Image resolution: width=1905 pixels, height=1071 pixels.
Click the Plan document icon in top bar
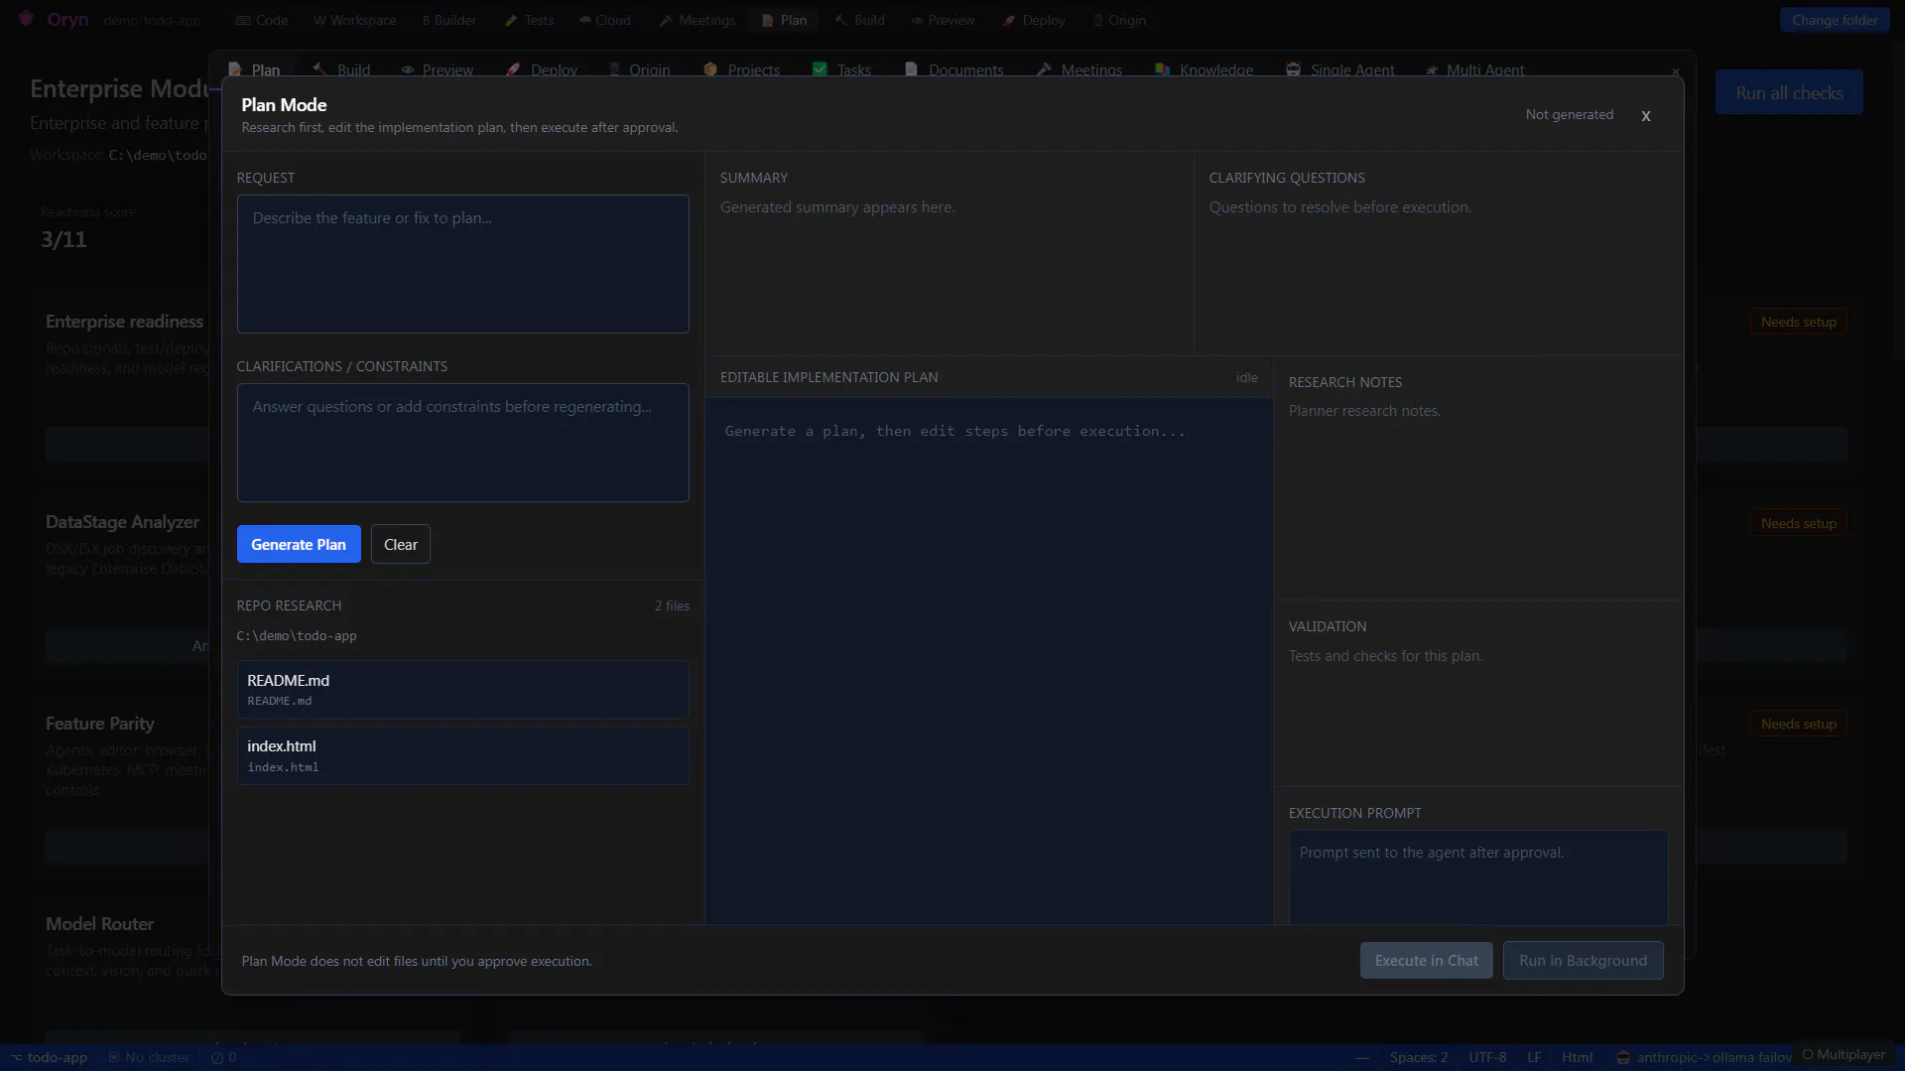tap(767, 20)
